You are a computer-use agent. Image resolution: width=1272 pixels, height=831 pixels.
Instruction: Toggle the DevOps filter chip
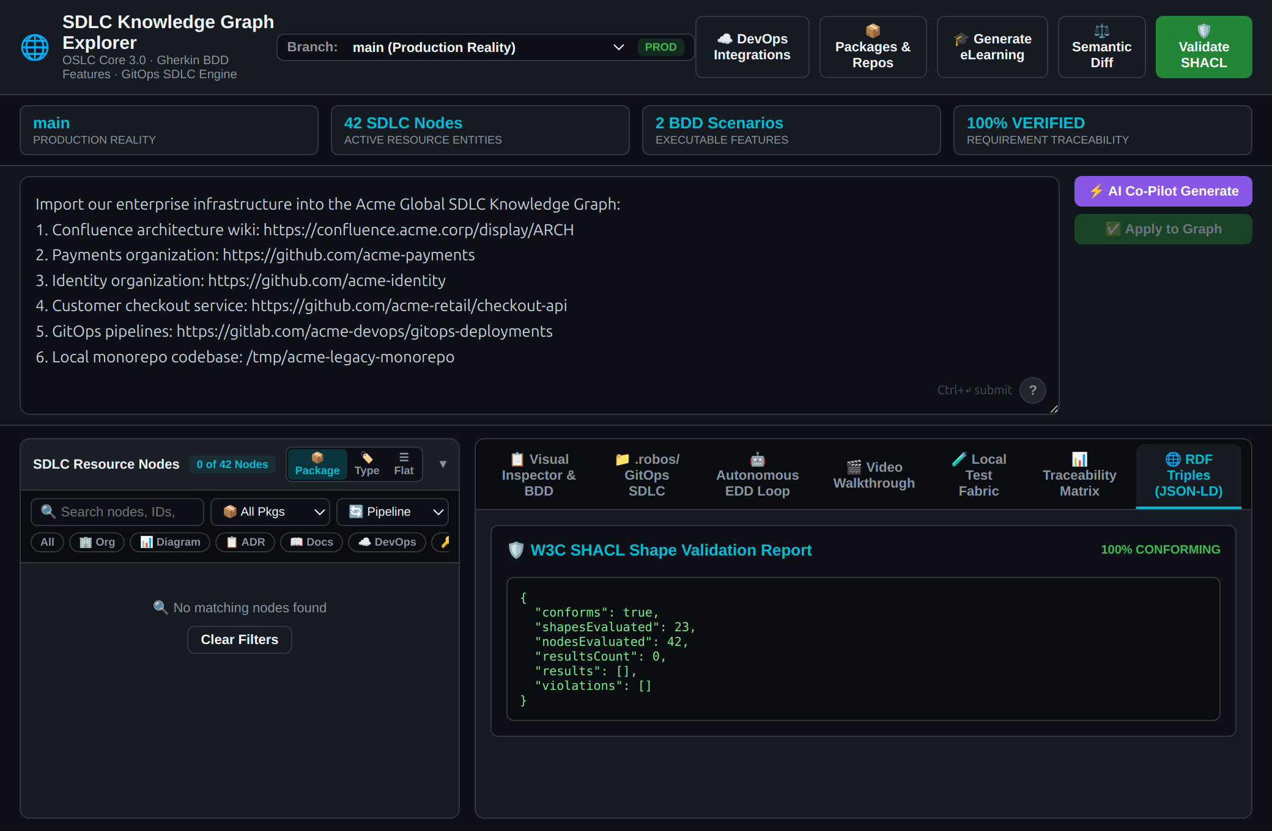pos(387,542)
